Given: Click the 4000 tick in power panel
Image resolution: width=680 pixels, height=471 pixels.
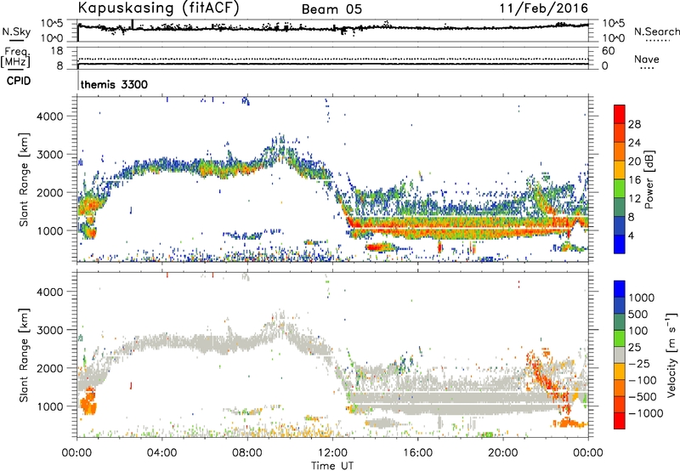Looking at the screenshot, I should tap(49, 116).
